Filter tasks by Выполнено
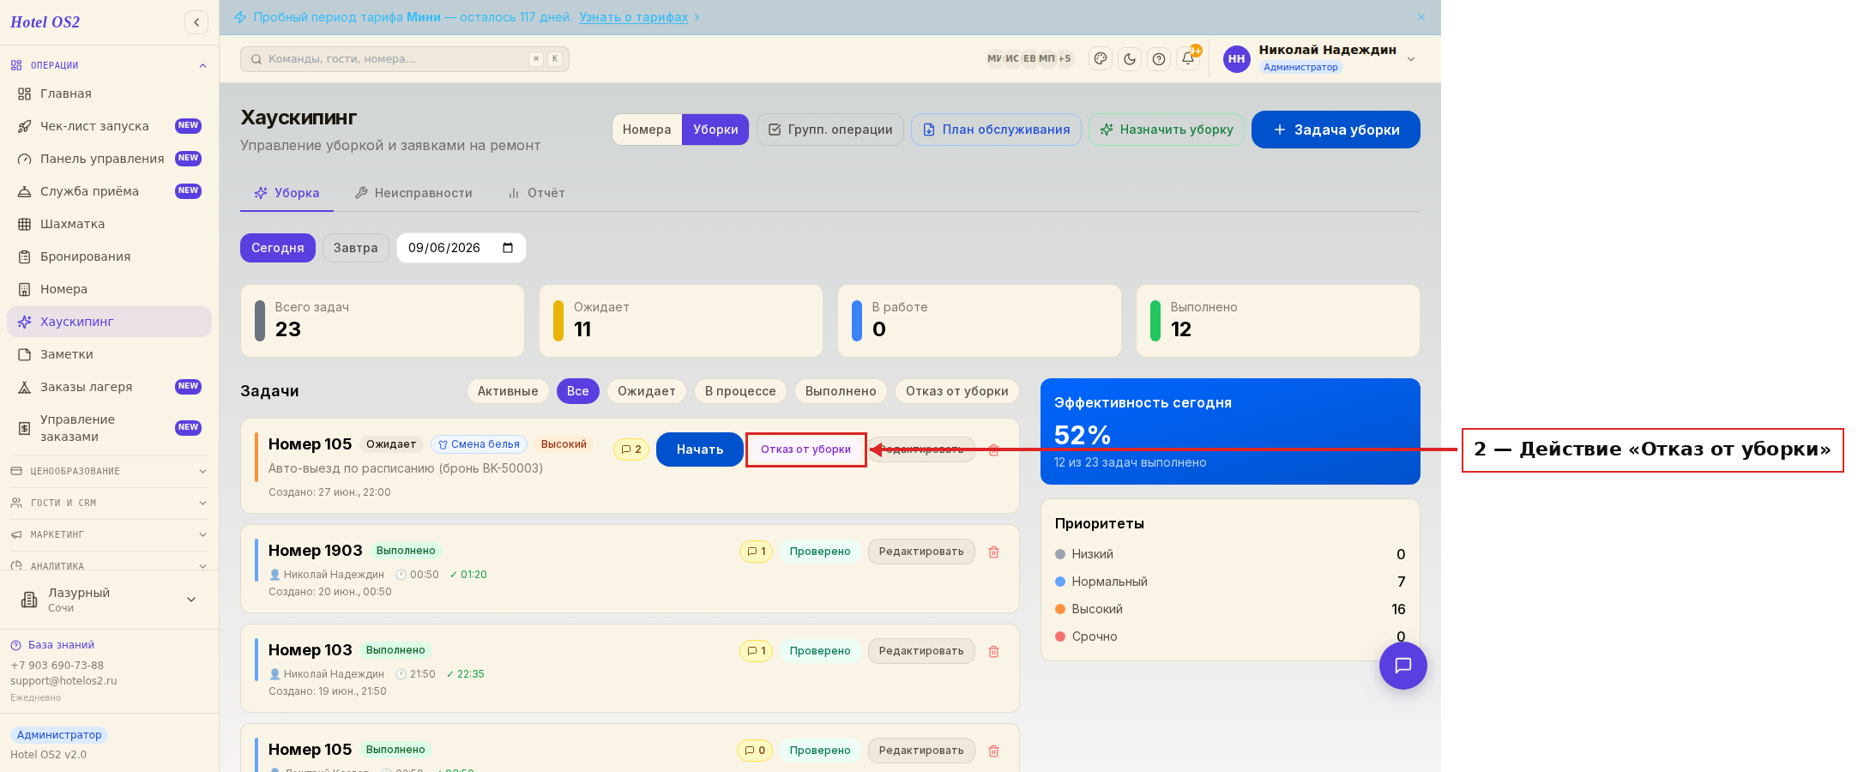The image size is (1864, 772). pyautogui.click(x=841, y=391)
